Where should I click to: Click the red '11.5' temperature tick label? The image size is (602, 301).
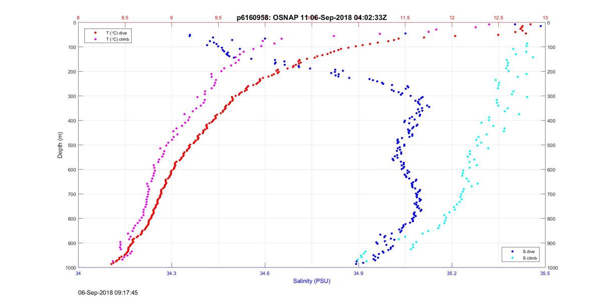405,18
